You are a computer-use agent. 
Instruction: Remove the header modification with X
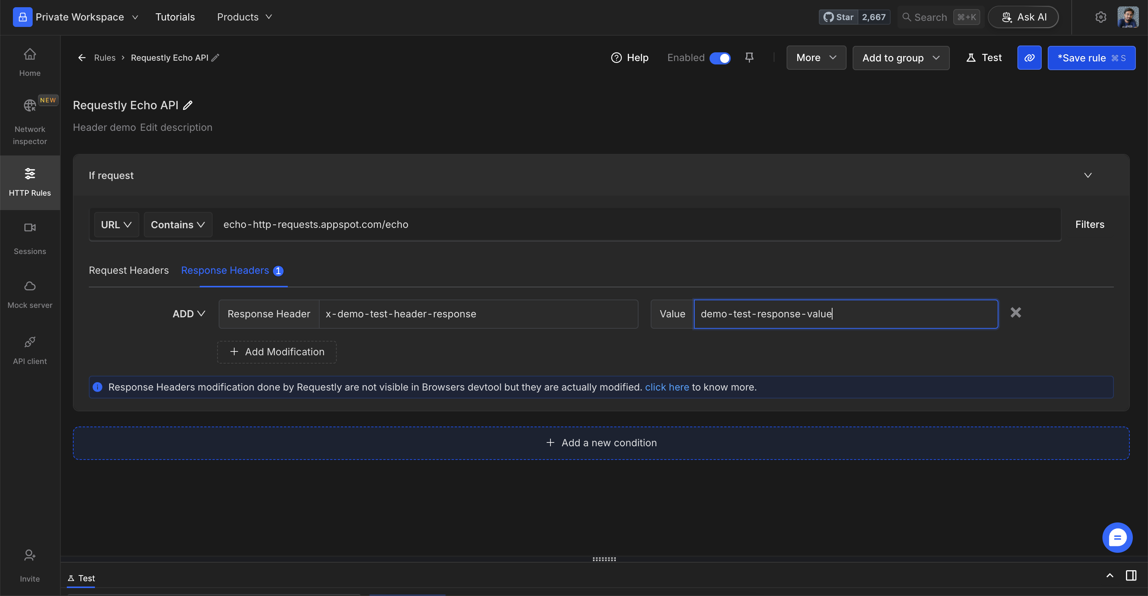point(1015,312)
